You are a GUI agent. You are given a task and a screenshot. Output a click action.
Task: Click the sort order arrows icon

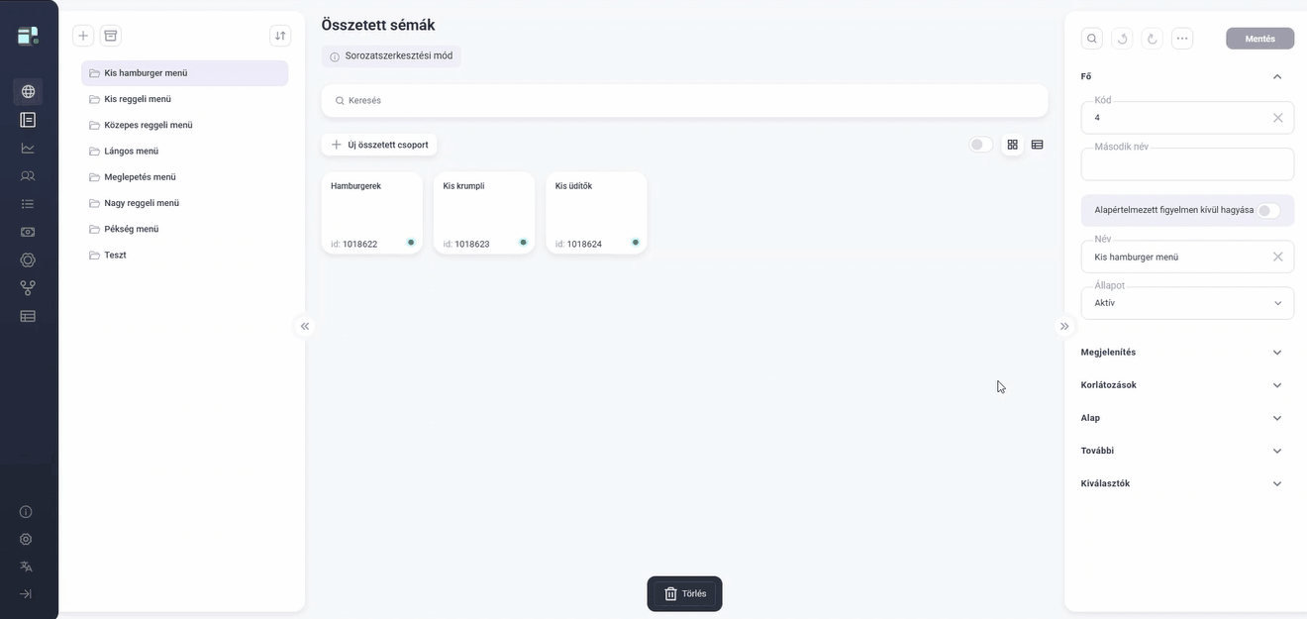pyautogui.click(x=280, y=36)
